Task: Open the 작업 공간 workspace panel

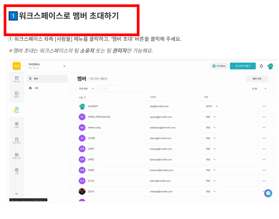Action: pyautogui.click(x=16, y=78)
